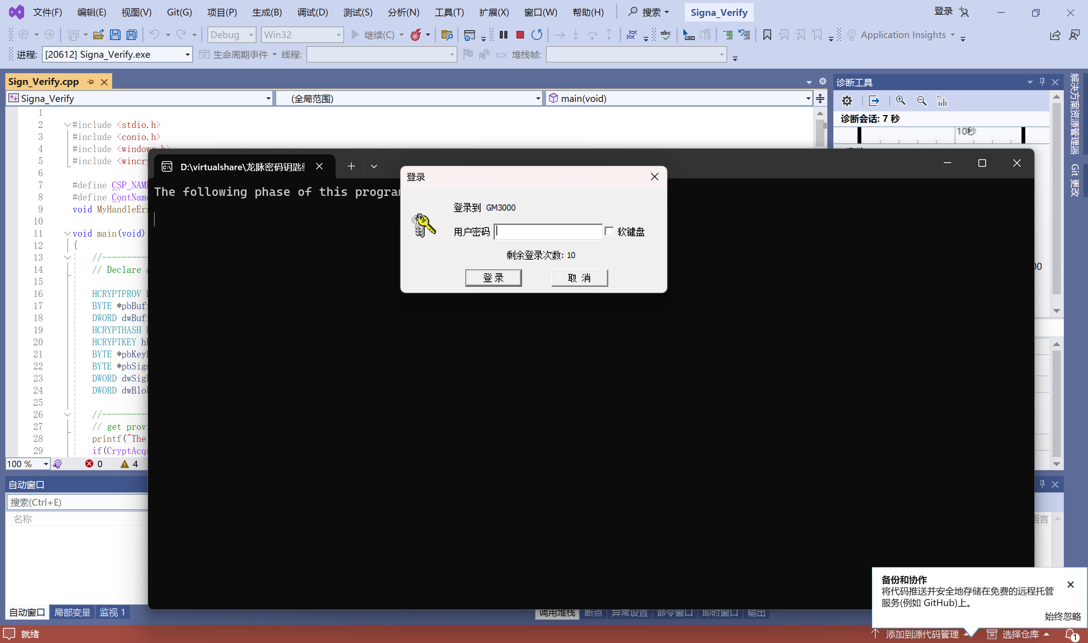
Task: Open the 调试(D) menu
Action: pos(312,12)
